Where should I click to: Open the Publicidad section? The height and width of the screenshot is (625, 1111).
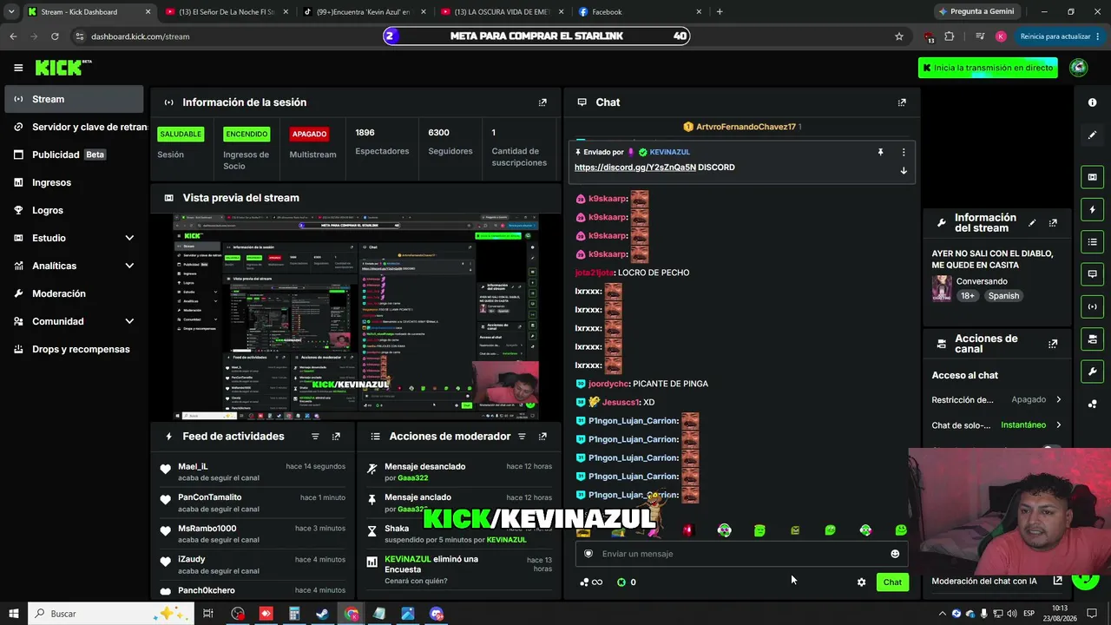pos(74,155)
